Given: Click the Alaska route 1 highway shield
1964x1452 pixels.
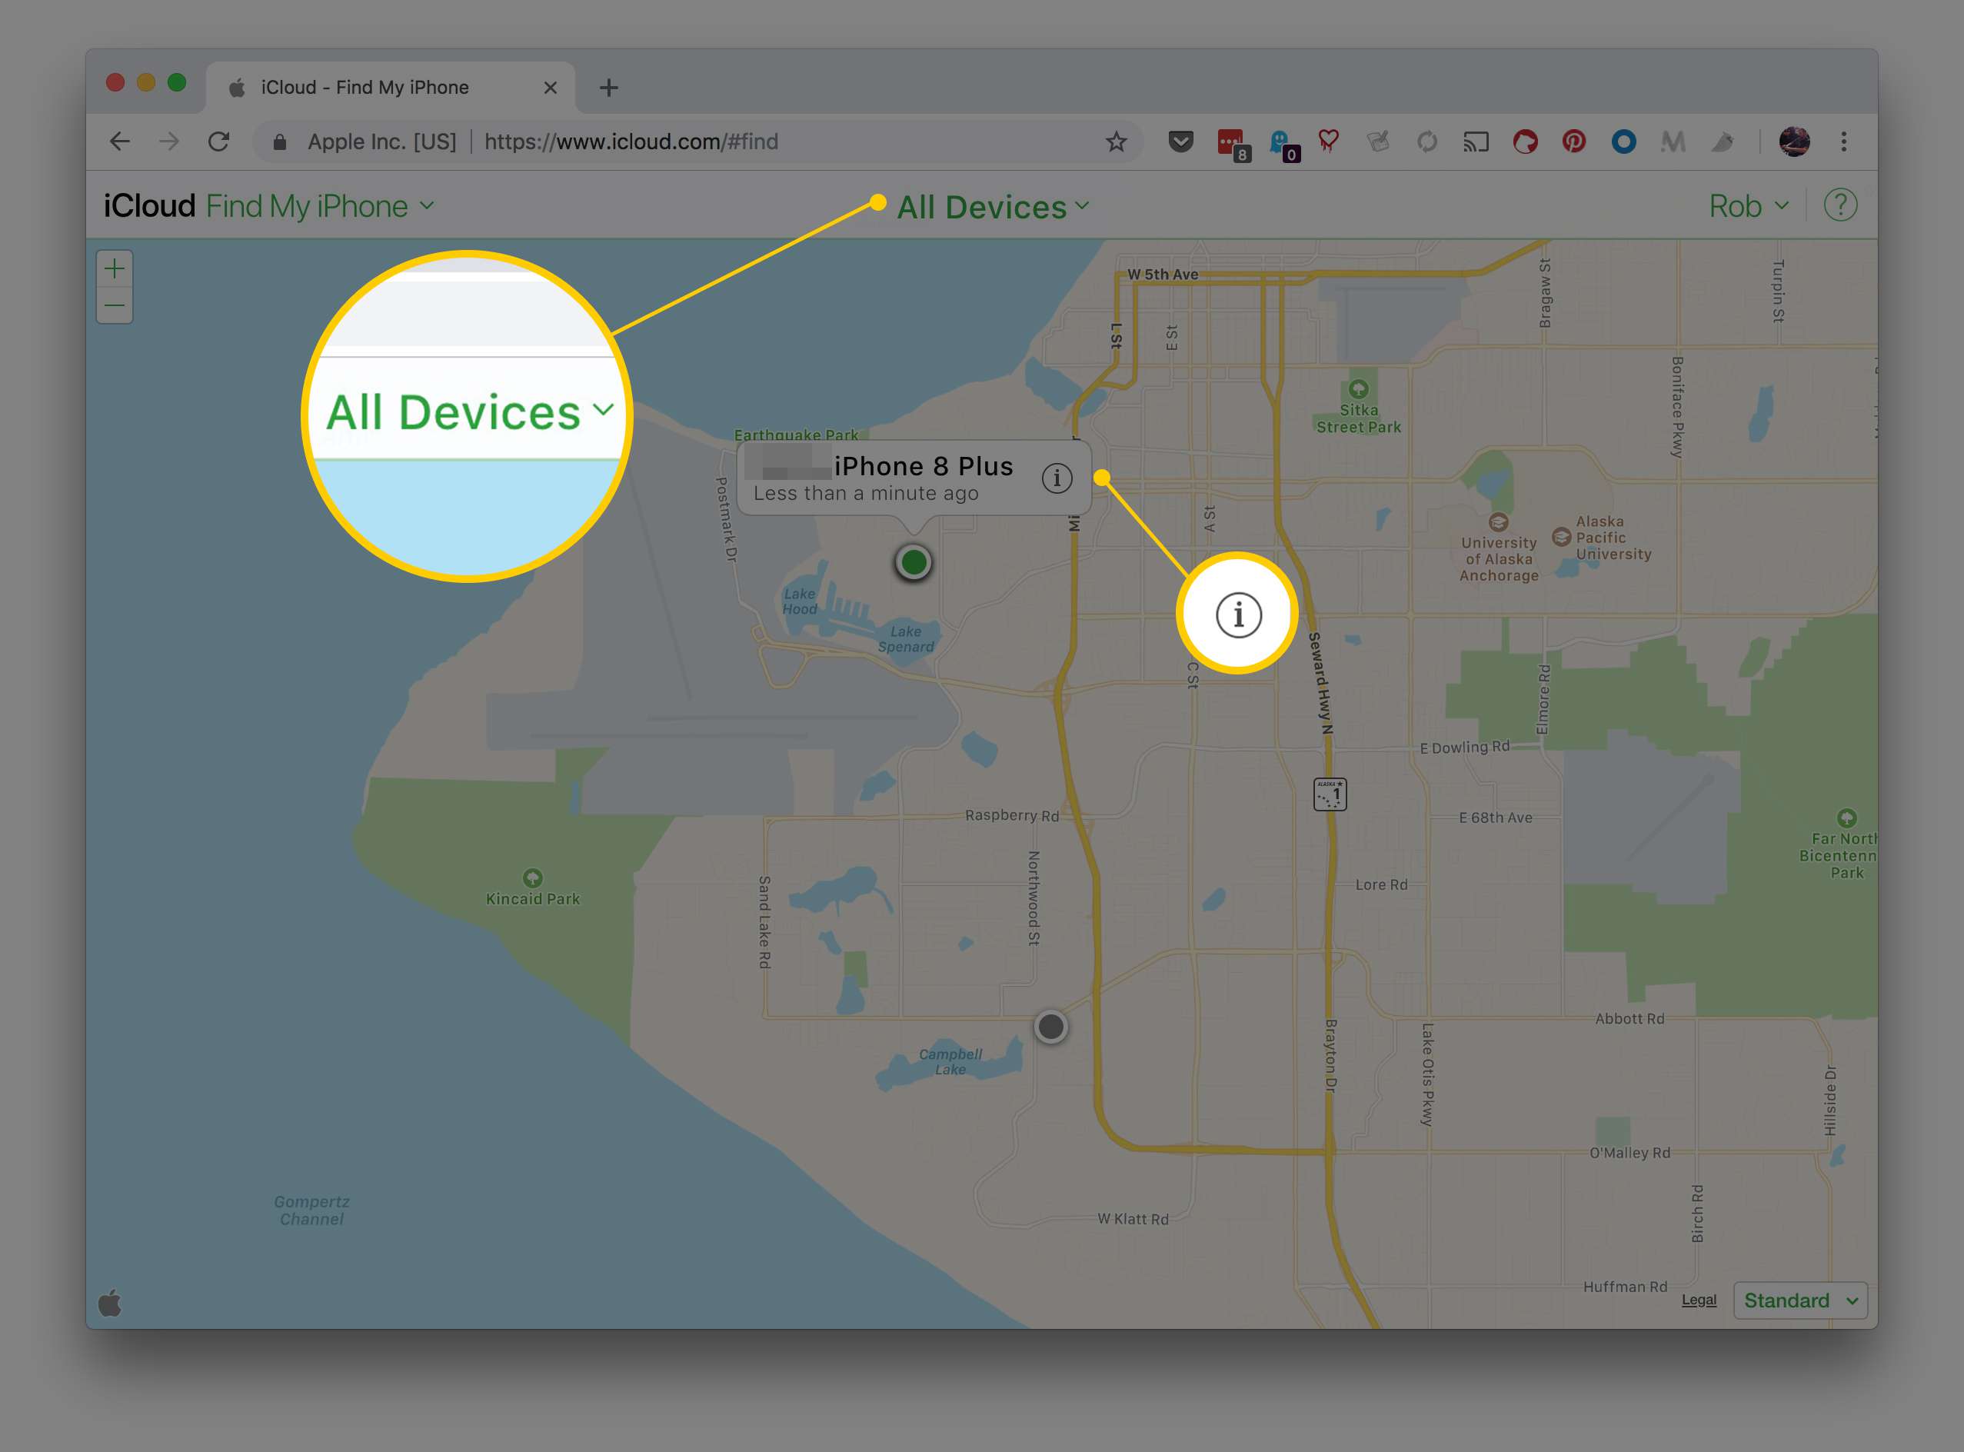Looking at the screenshot, I should tap(1330, 794).
